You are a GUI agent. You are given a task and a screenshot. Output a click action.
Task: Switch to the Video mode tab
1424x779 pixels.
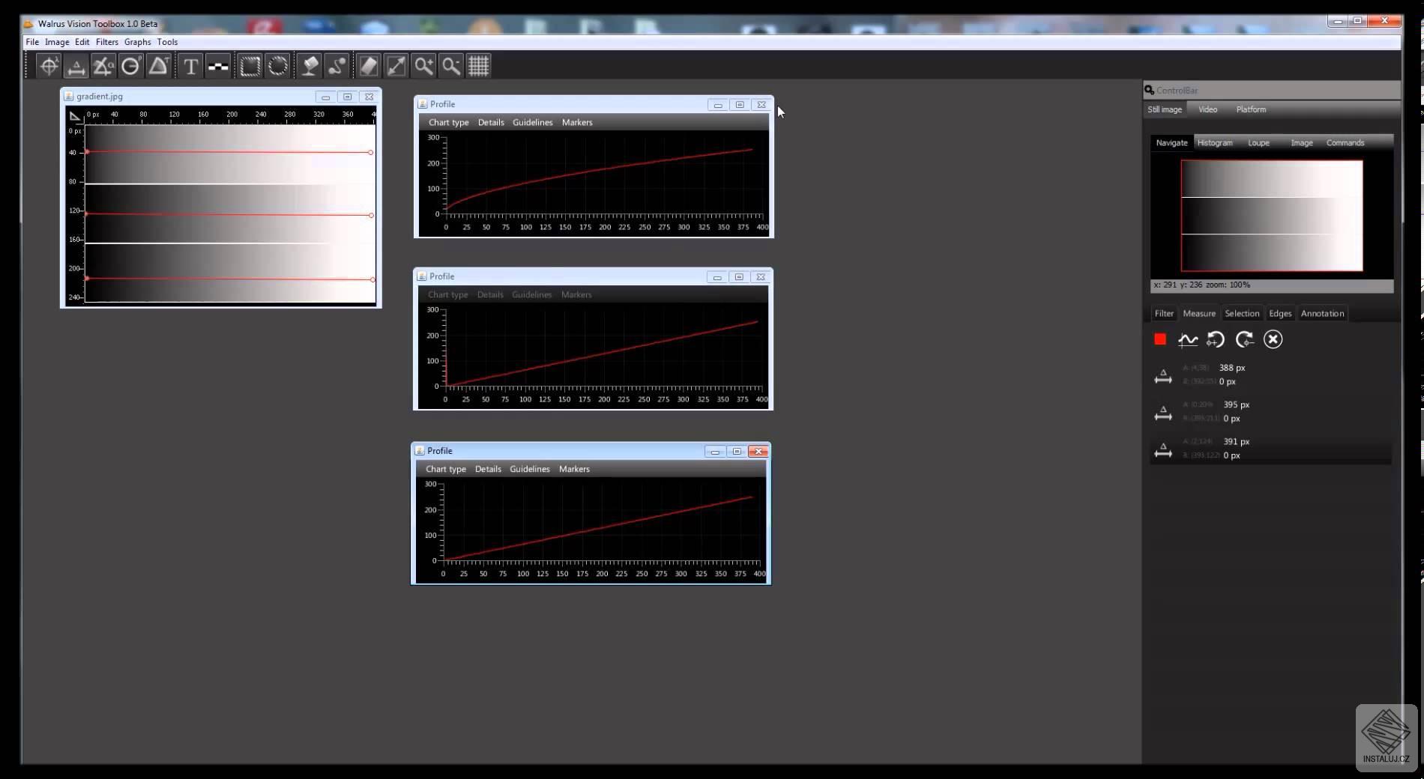tap(1207, 109)
